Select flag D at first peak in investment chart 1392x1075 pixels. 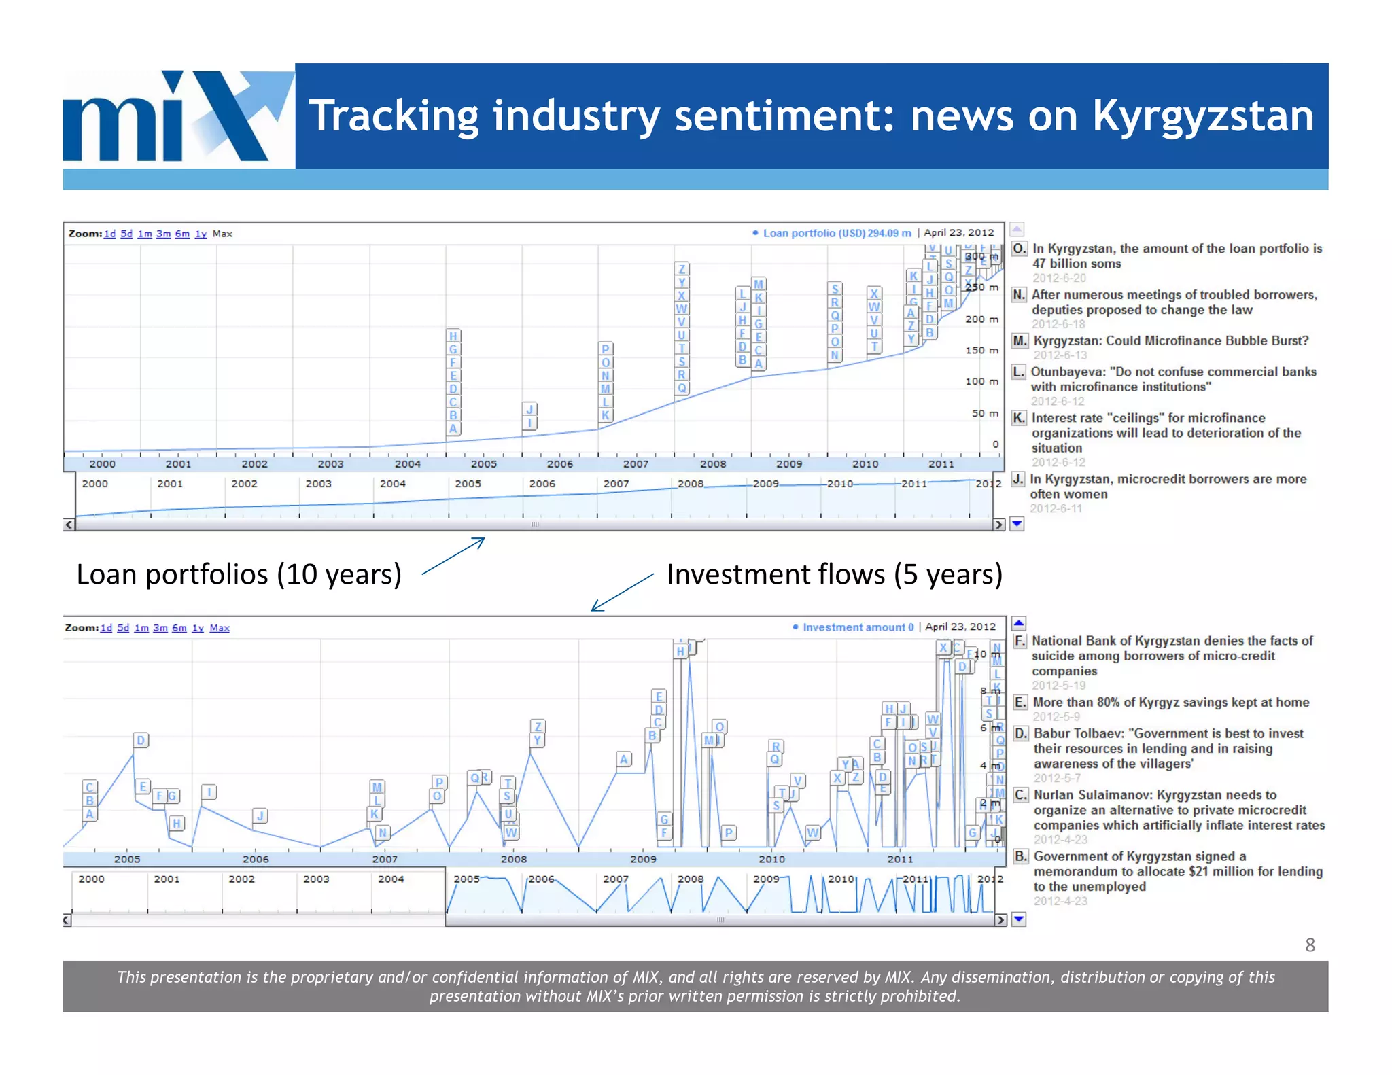coord(141,740)
